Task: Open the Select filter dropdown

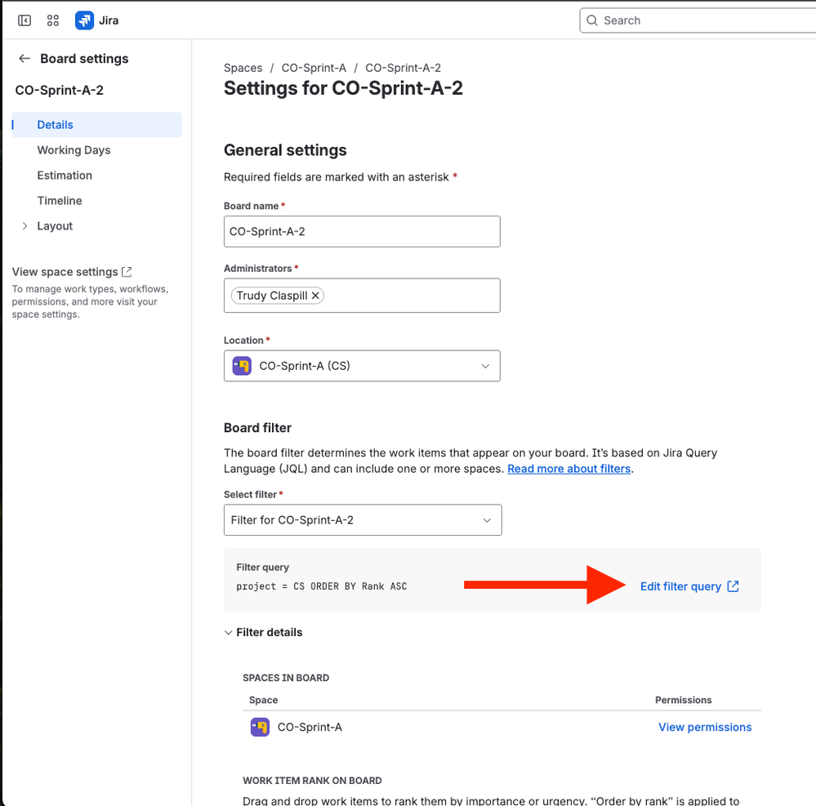Action: coord(489,519)
